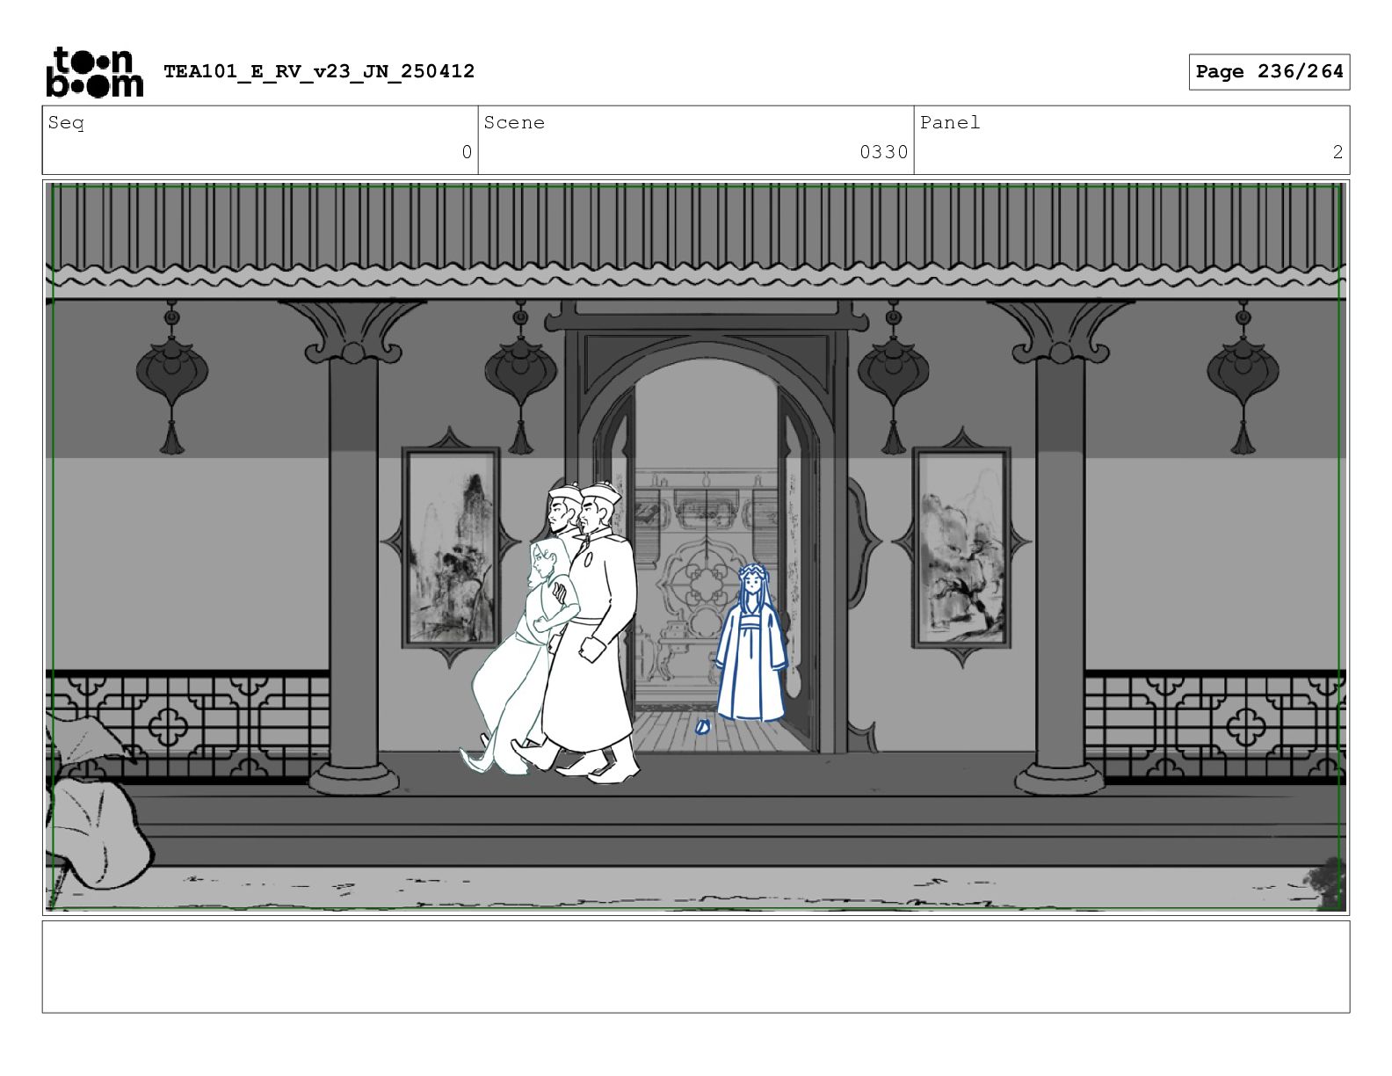The image size is (1392, 1076).
Task: Click the storyboard panel image
Action: click(x=696, y=548)
